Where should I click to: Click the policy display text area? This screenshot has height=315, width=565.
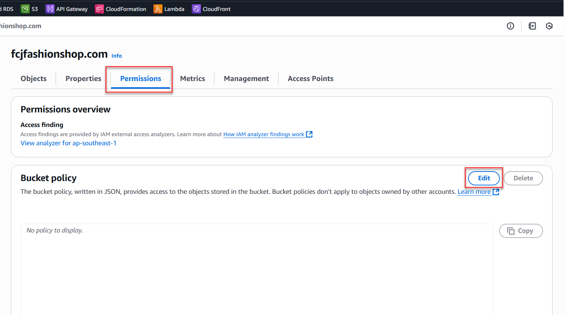point(257,269)
